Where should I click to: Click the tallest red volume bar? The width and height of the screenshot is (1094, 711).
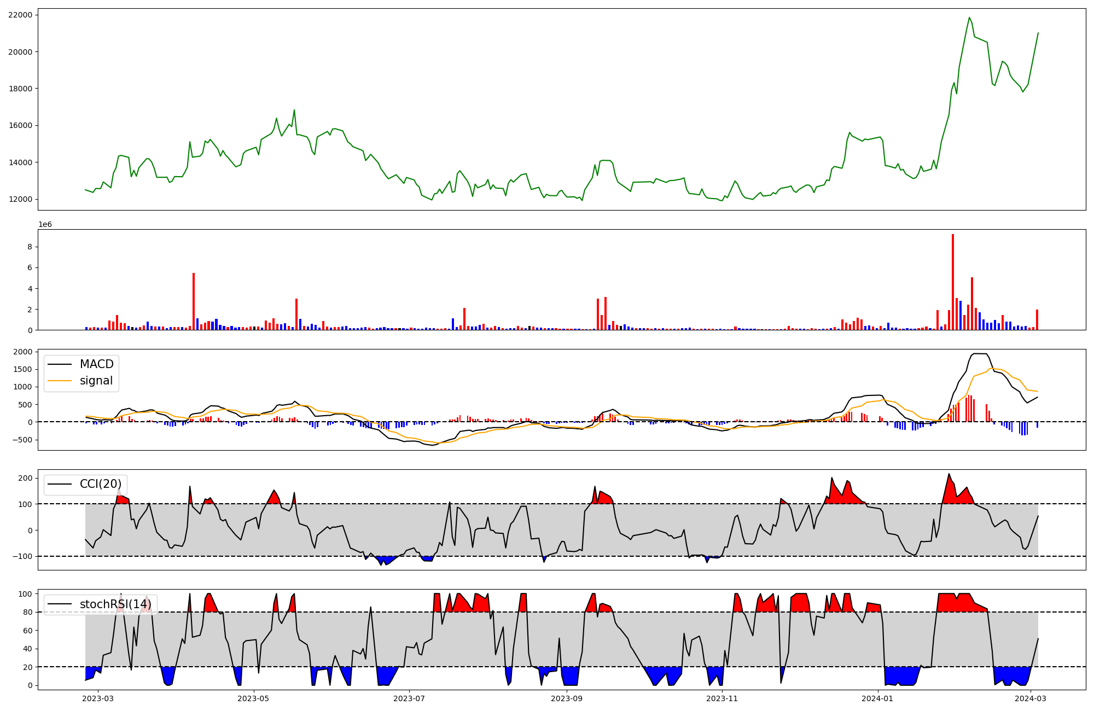(x=953, y=282)
